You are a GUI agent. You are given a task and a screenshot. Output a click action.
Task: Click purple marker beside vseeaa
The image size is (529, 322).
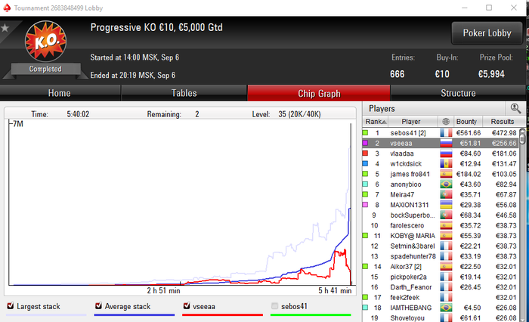click(x=365, y=143)
